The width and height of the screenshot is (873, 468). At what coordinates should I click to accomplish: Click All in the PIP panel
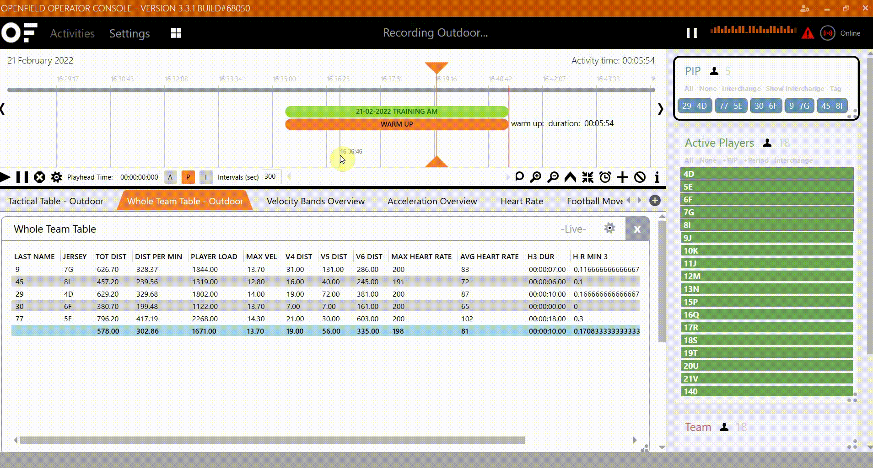[x=689, y=89]
